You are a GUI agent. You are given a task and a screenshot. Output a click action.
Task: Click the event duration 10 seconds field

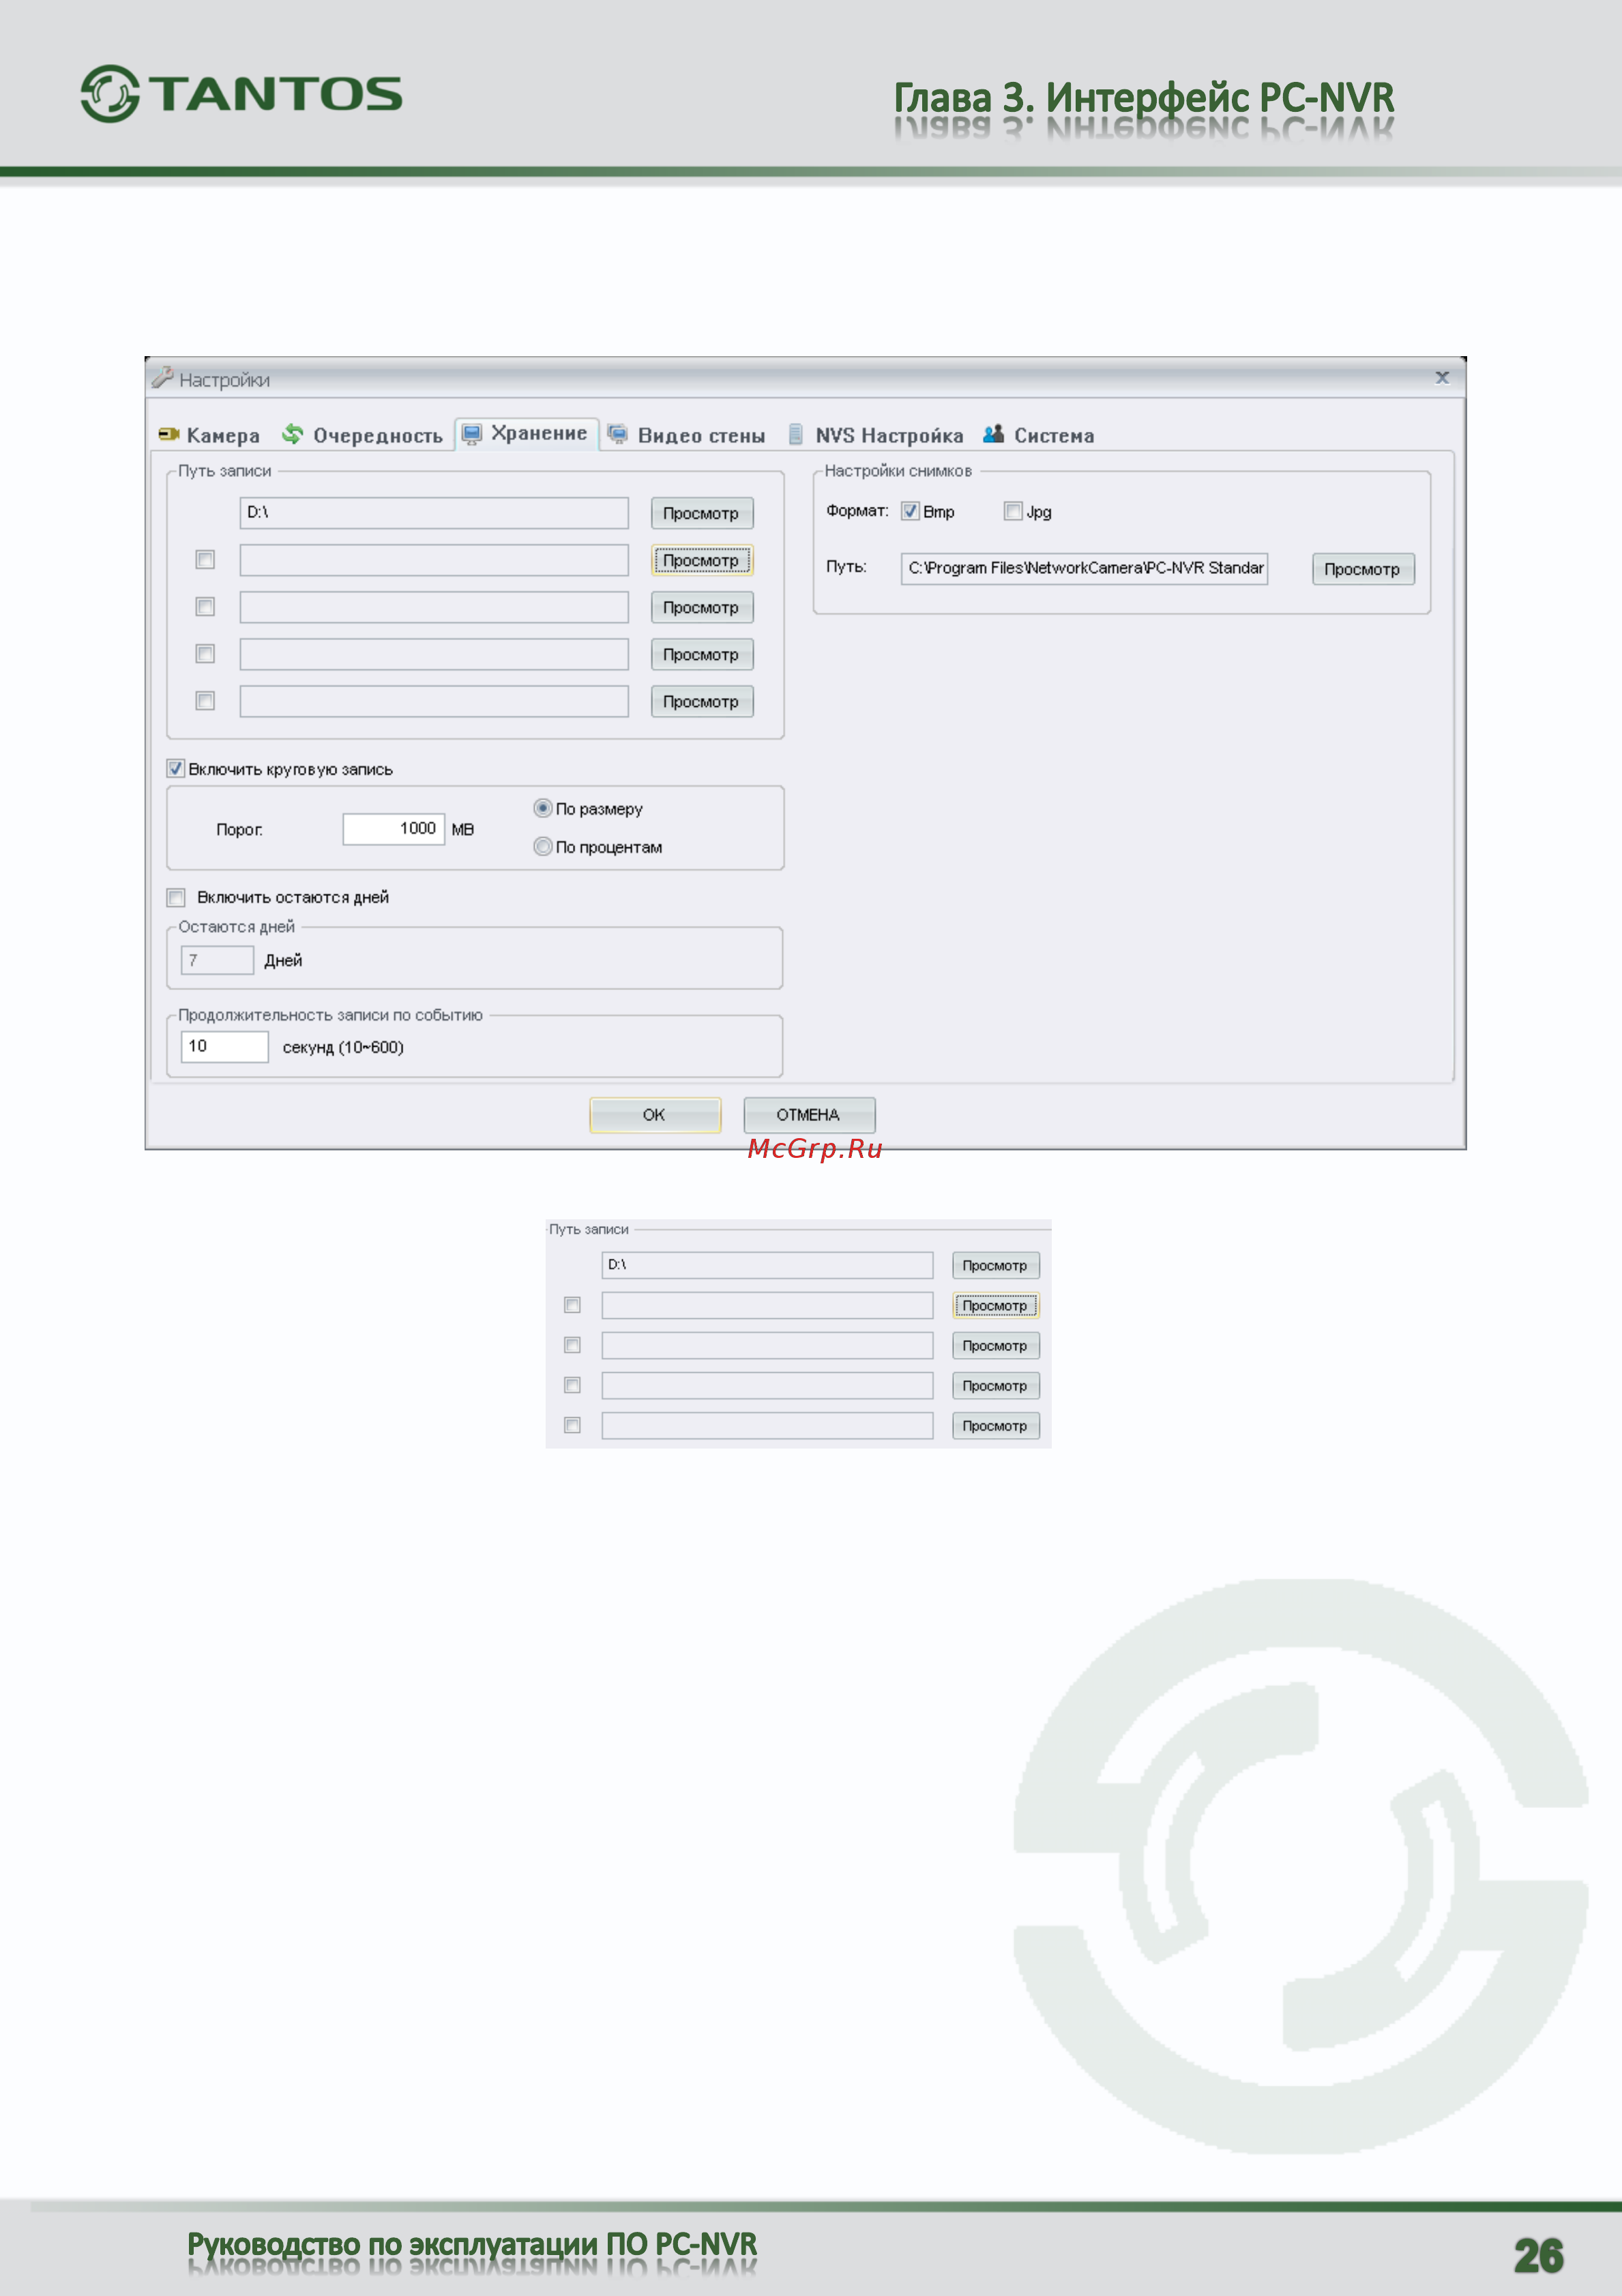225,1047
